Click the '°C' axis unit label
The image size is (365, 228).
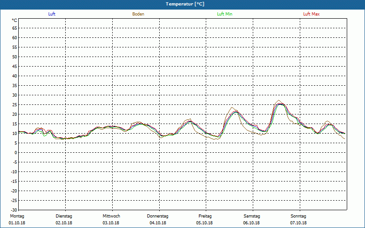15,21
